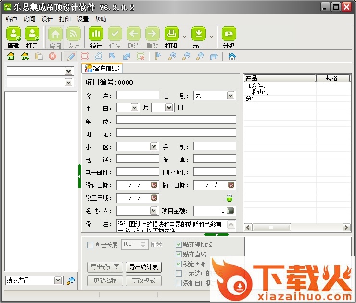This screenshot has width=356, height=303.
Task: Click the calendar icon for 设计日期
Action: [x=154, y=185]
